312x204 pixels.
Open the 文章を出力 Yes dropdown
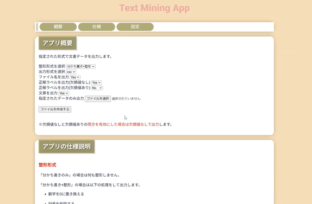point(64,93)
